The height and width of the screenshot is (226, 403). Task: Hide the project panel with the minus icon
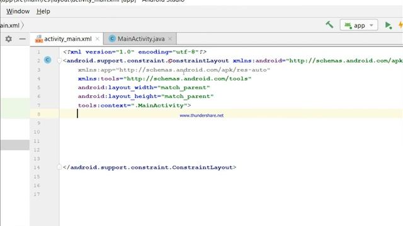coord(23,39)
